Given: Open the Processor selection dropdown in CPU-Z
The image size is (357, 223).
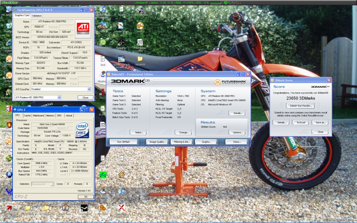Looking at the screenshot, I should point(52,184).
